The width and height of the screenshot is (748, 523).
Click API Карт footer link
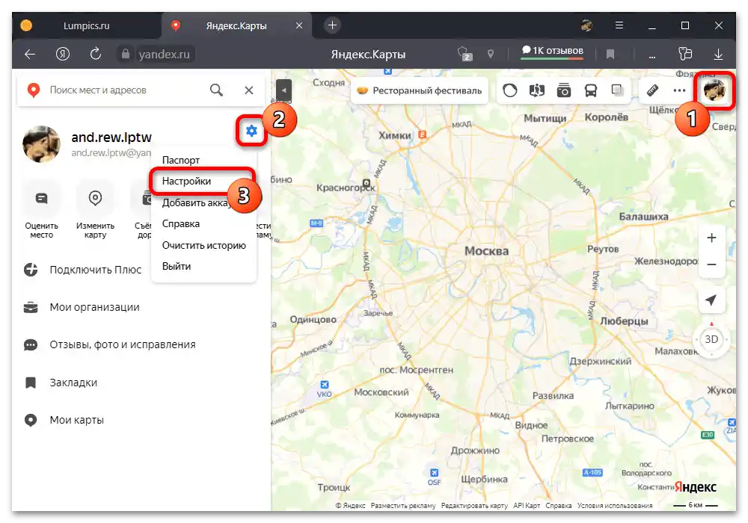pyautogui.click(x=527, y=505)
